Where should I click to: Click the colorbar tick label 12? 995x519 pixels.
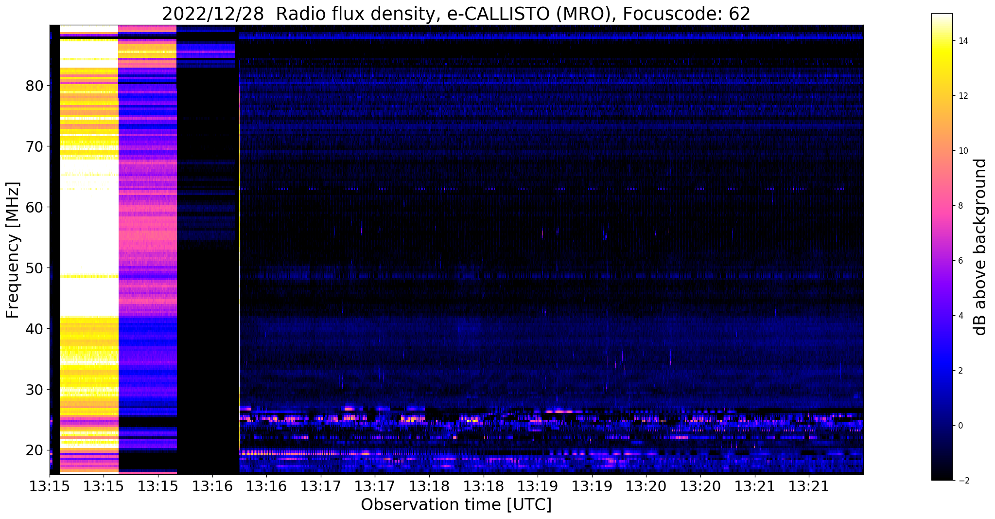pos(962,96)
